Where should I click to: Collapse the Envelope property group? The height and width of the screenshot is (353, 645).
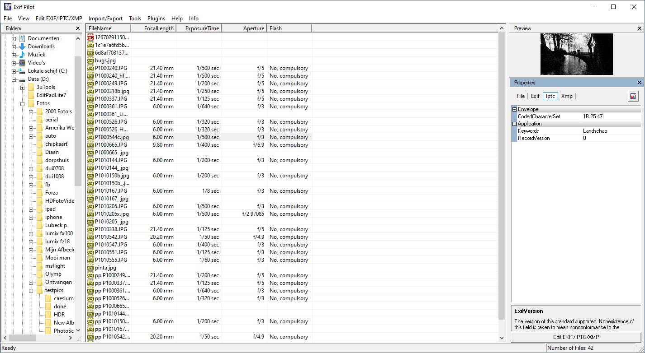point(514,109)
